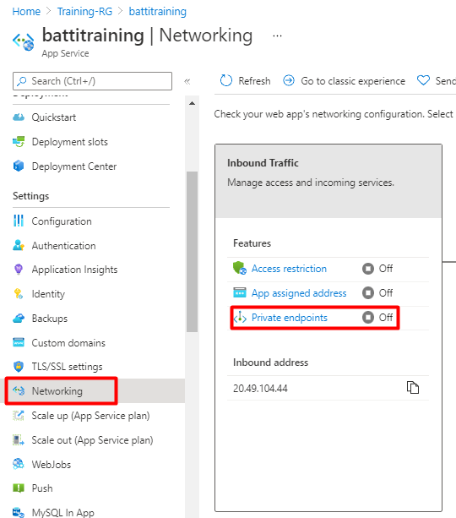Open the Private endpoints link
This screenshot has width=456, height=518.
point(290,318)
